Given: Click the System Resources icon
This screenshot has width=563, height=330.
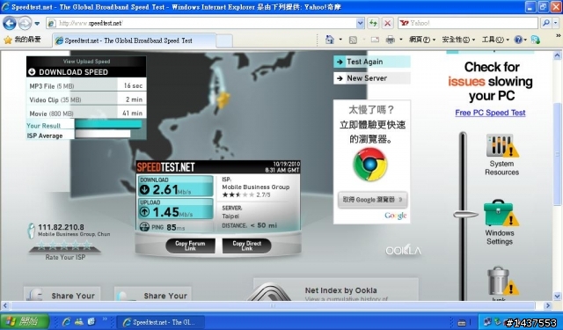Looking at the screenshot, I should click(502, 145).
